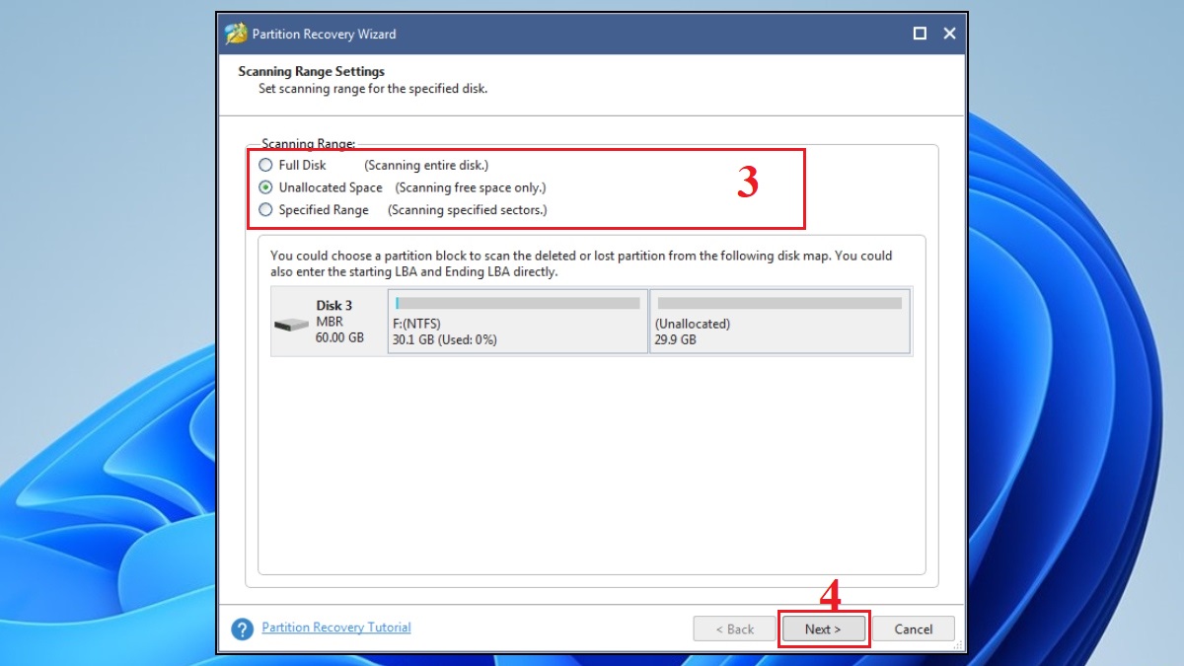Image resolution: width=1184 pixels, height=666 pixels.
Task: Select the Specified Range scanning option
Action: 265,209
